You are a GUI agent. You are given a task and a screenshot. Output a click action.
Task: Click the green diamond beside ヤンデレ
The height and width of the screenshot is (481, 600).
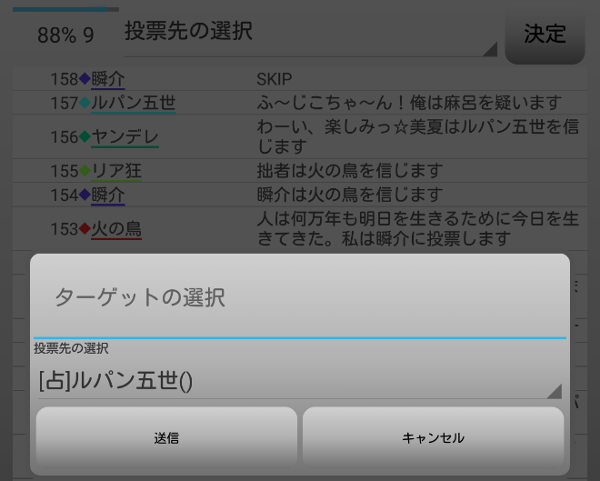pos(85,136)
